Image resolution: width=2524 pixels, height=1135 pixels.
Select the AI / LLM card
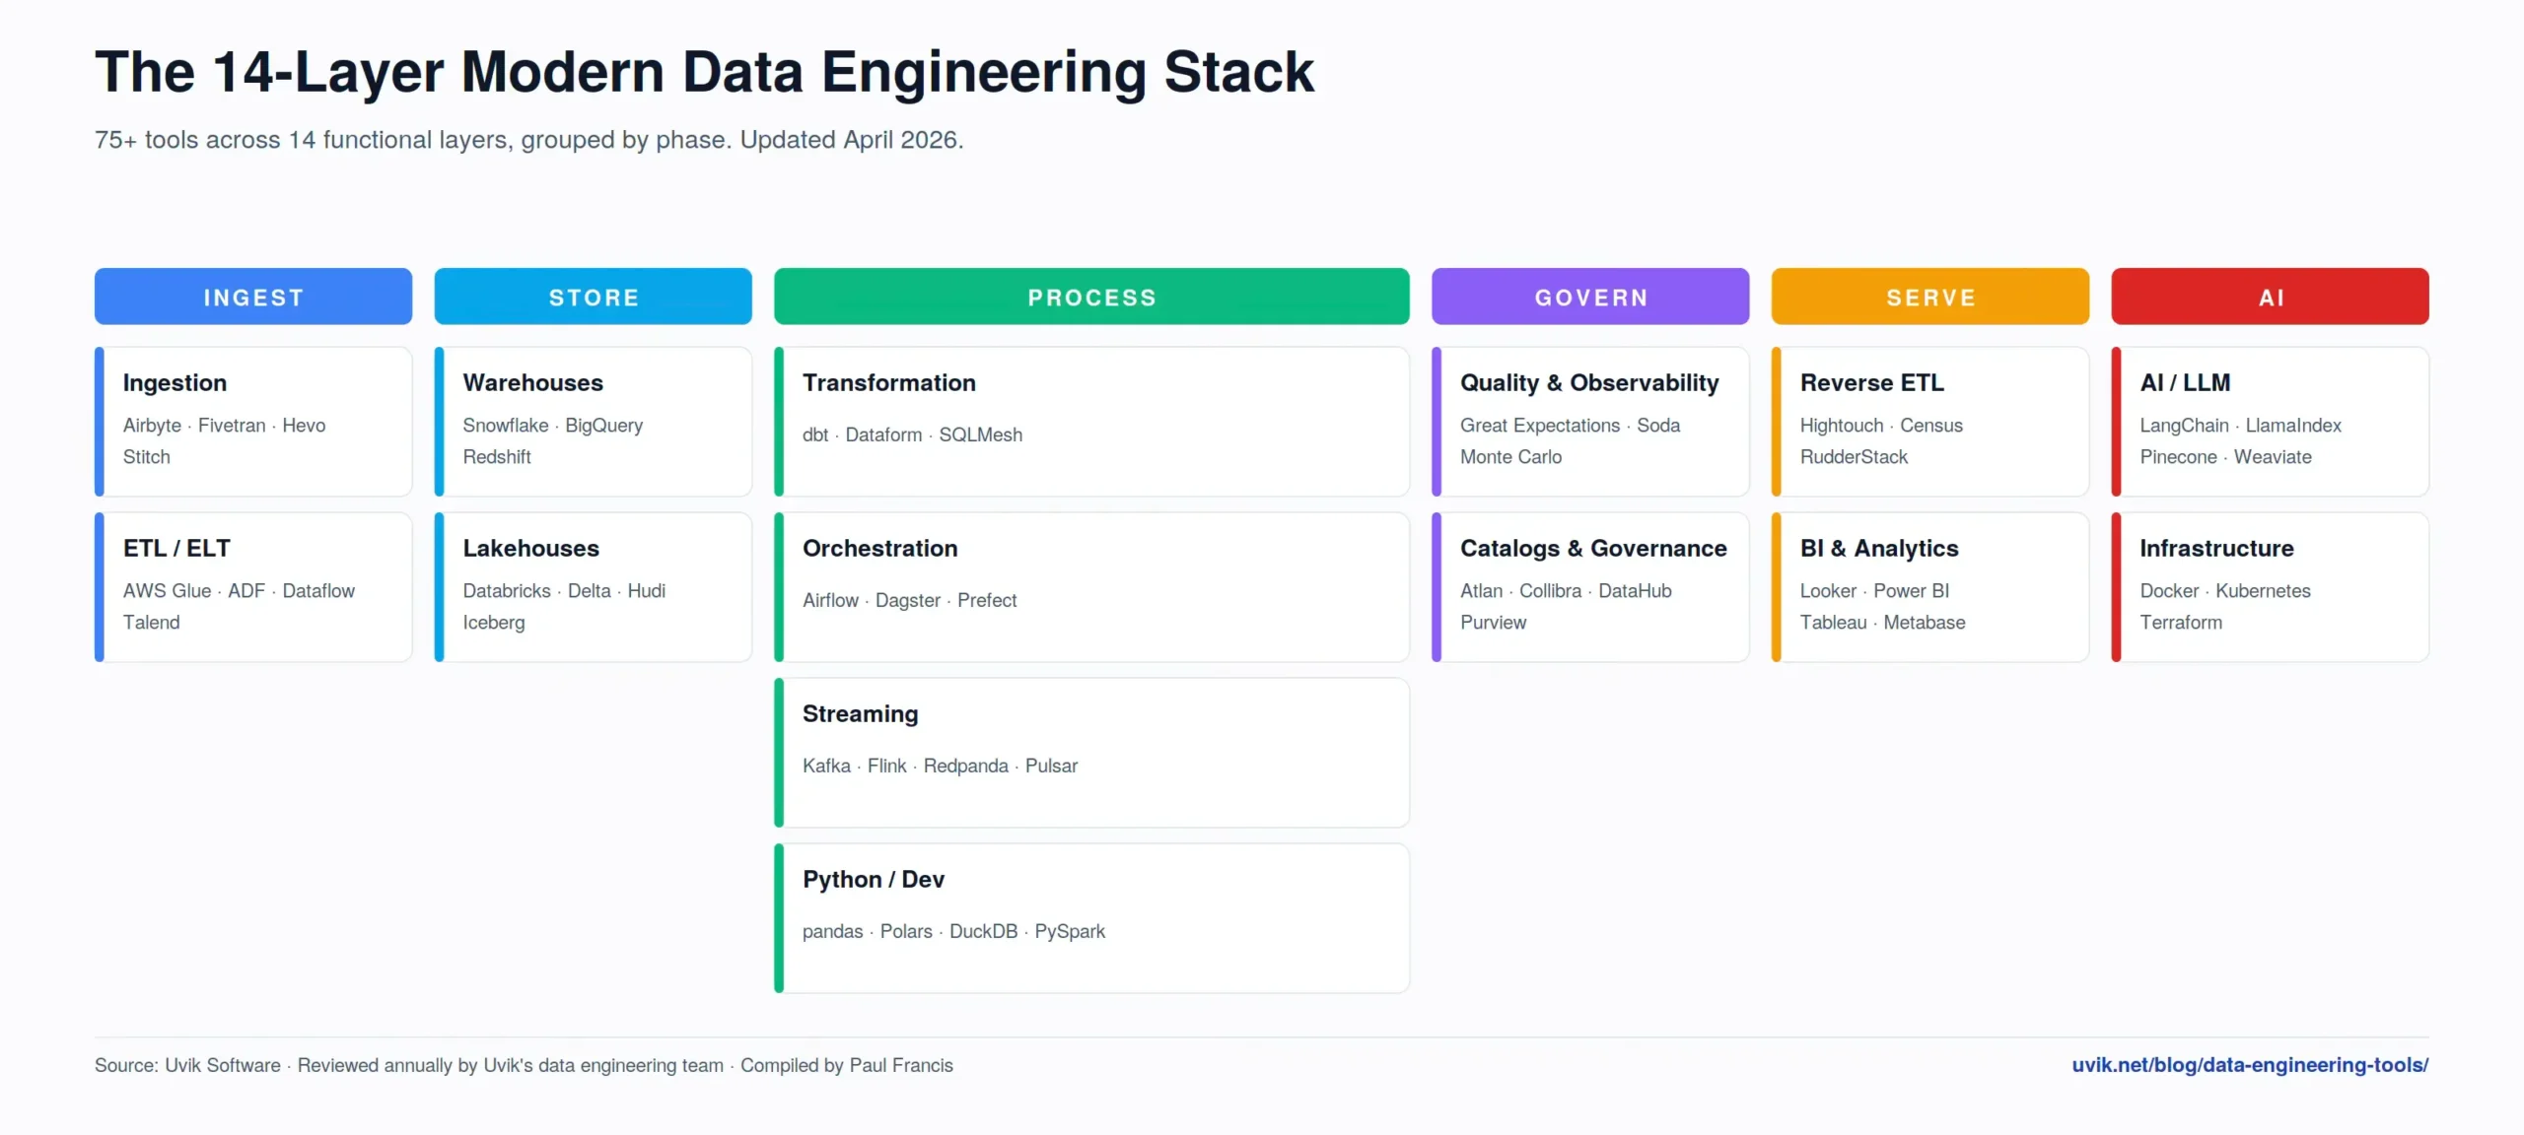(2270, 422)
